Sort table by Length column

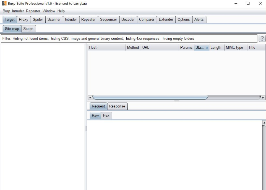[217, 48]
